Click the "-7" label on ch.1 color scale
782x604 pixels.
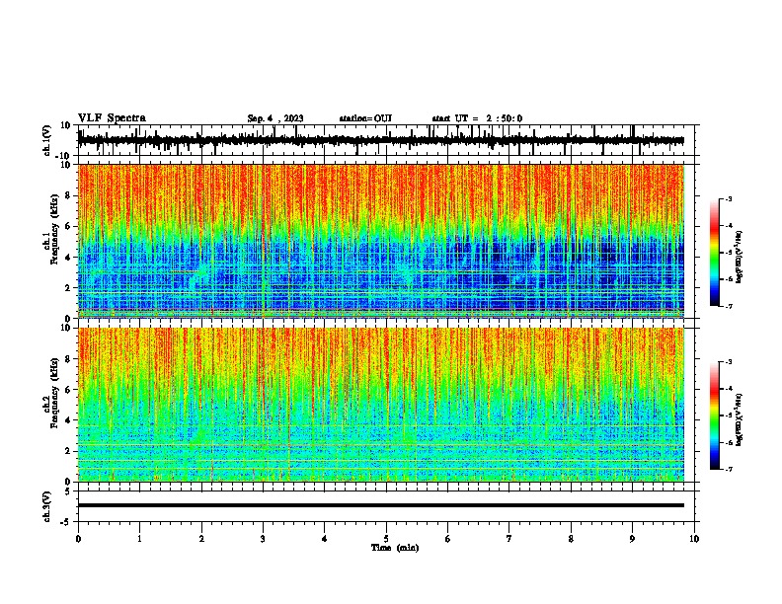(729, 306)
